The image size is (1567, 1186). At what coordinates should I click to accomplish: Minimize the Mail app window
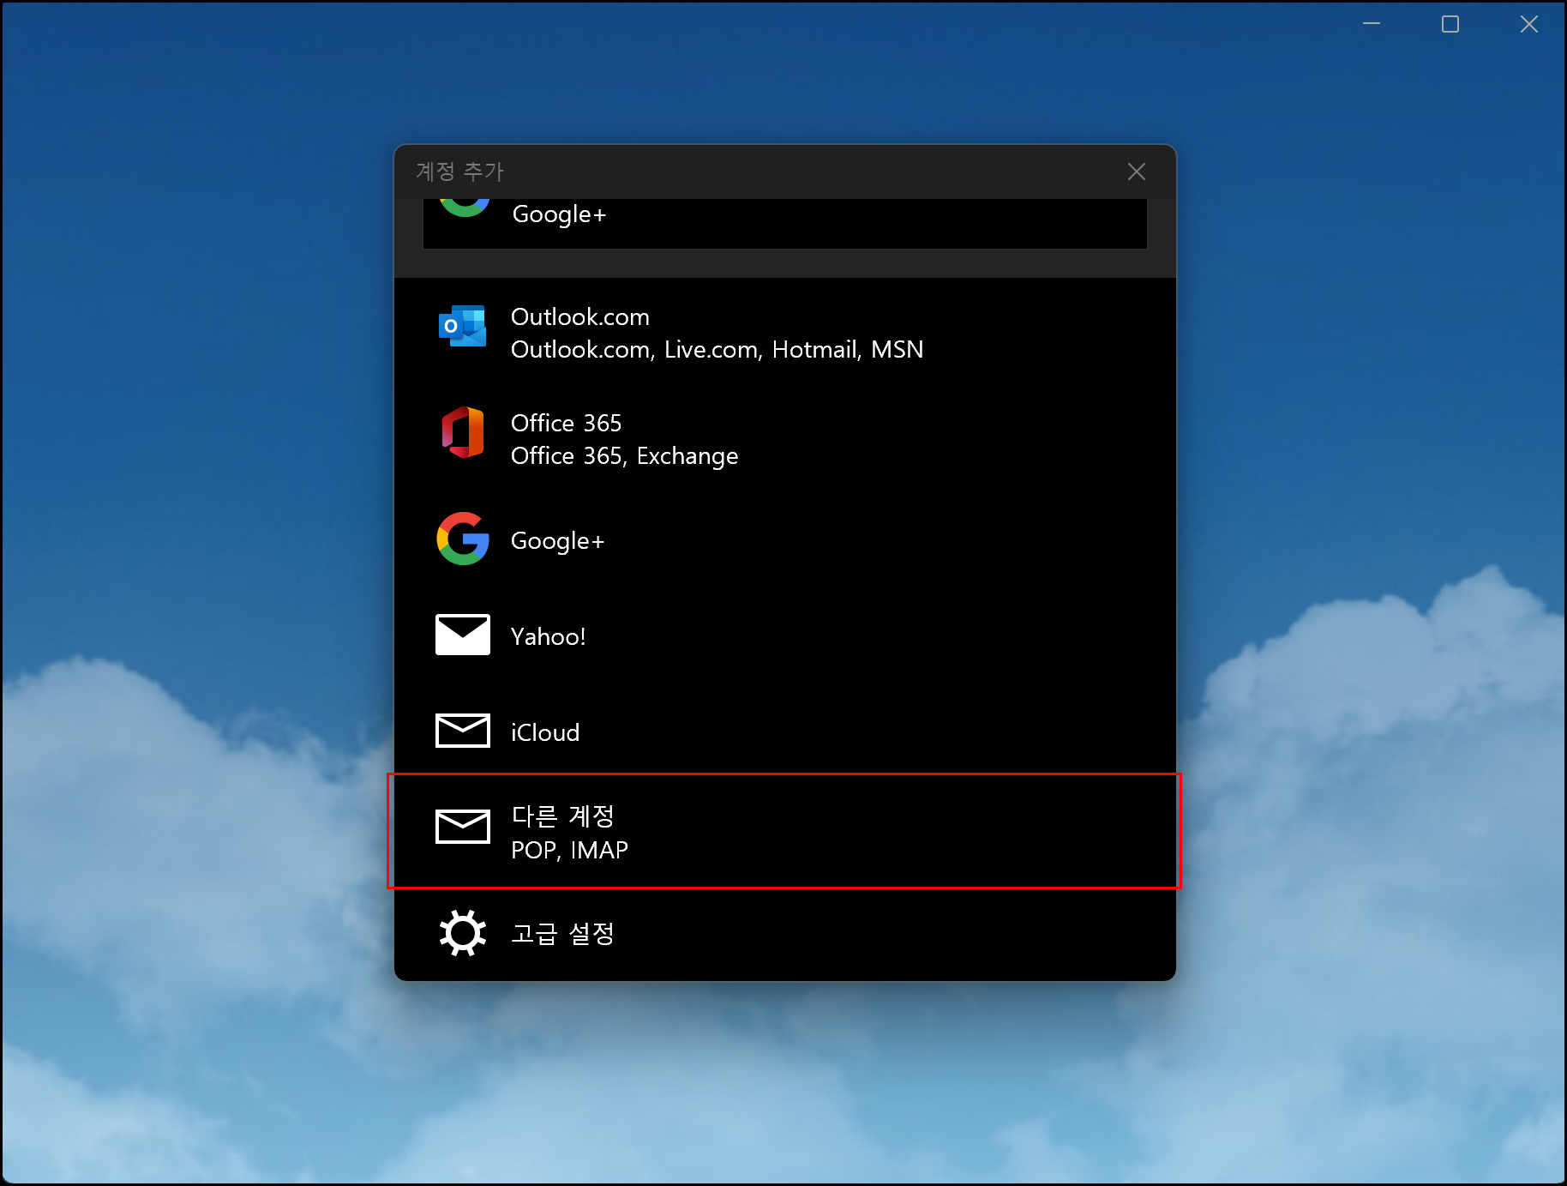[x=1372, y=24]
